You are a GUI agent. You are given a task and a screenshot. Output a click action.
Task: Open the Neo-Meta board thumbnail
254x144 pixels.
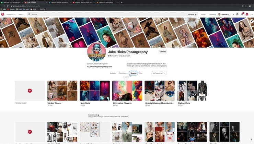coord(95,91)
